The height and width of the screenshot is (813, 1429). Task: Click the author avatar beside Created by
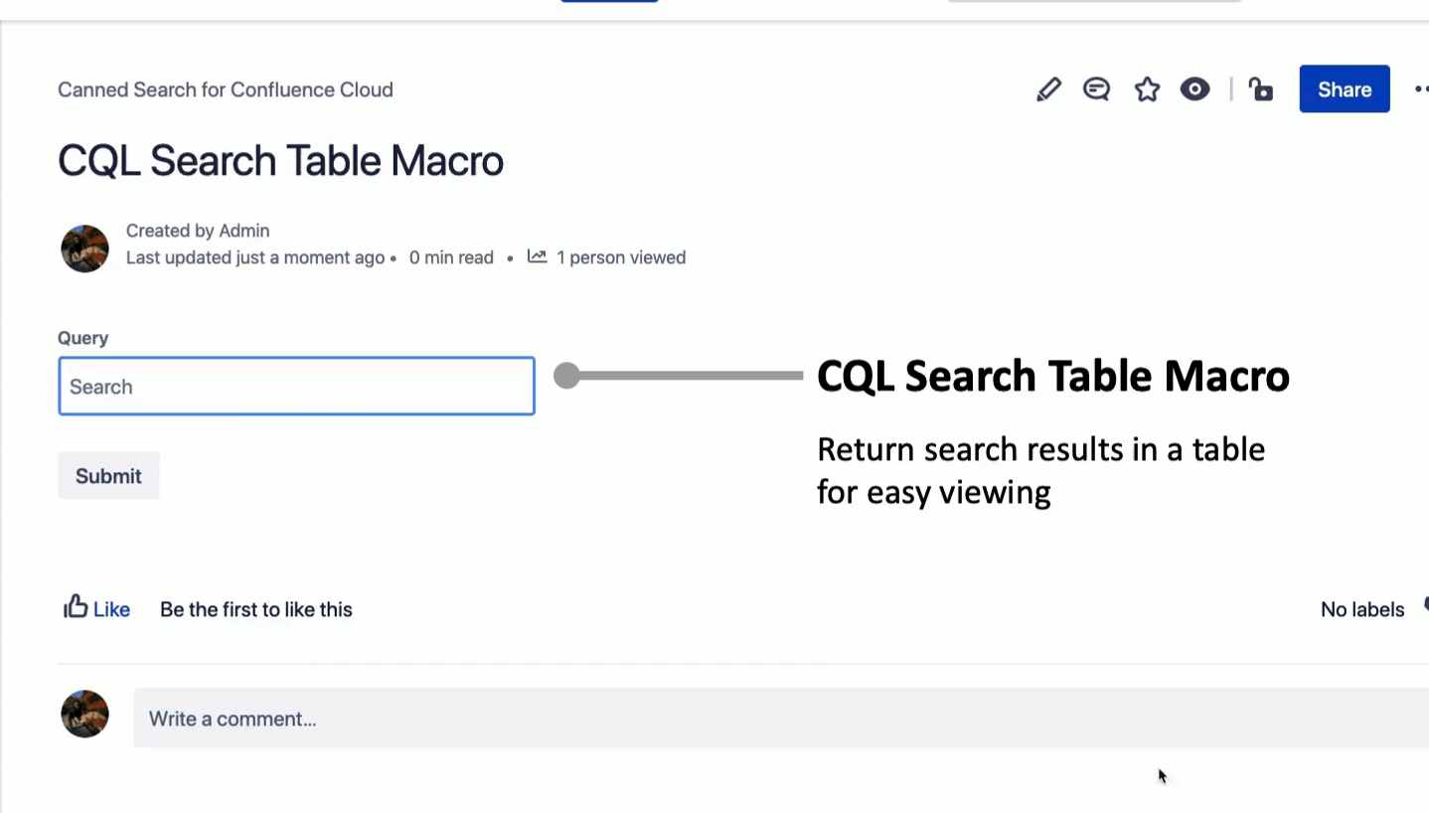(84, 248)
